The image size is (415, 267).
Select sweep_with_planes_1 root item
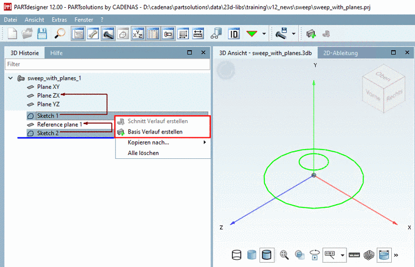point(54,78)
